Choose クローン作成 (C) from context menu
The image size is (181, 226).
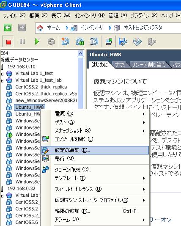(95, 170)
